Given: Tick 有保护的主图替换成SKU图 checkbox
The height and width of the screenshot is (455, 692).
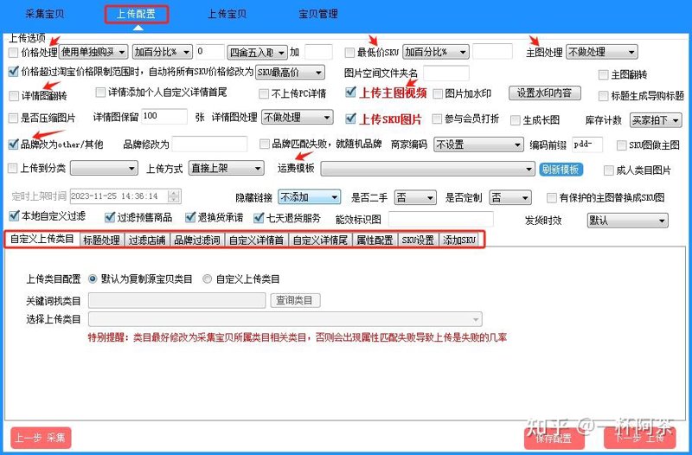Looking at the screenshot, I should [x=551, y=198].
